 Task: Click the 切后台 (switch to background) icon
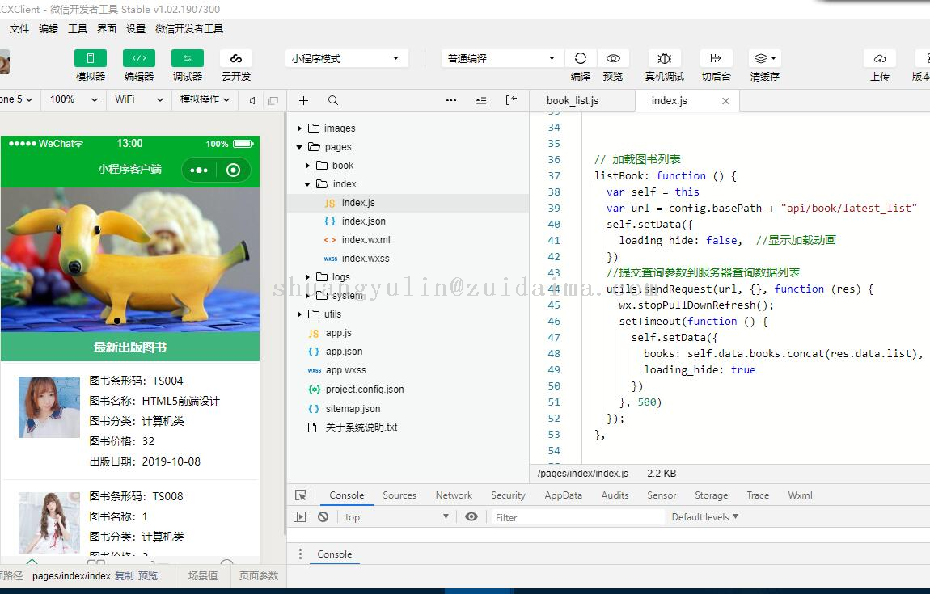coord(716,58)
